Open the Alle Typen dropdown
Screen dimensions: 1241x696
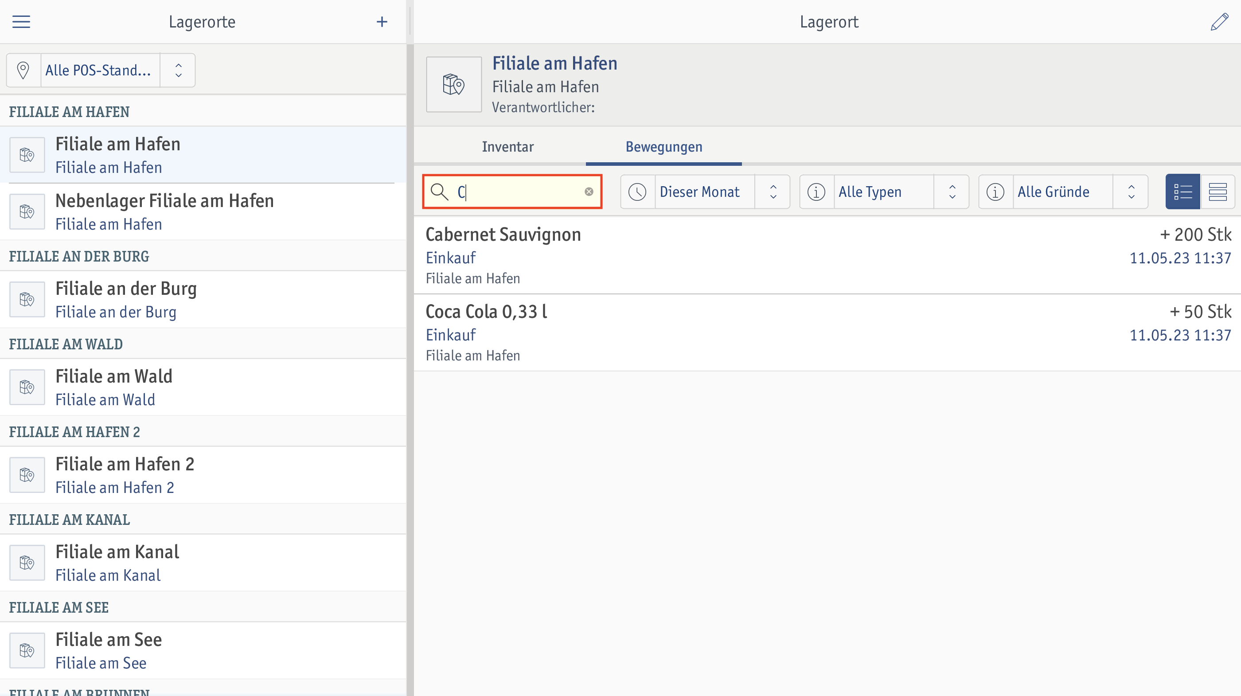[884, 192]
